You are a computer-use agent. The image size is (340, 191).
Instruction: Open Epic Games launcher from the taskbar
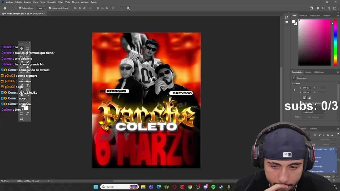(x=229, y=187)
